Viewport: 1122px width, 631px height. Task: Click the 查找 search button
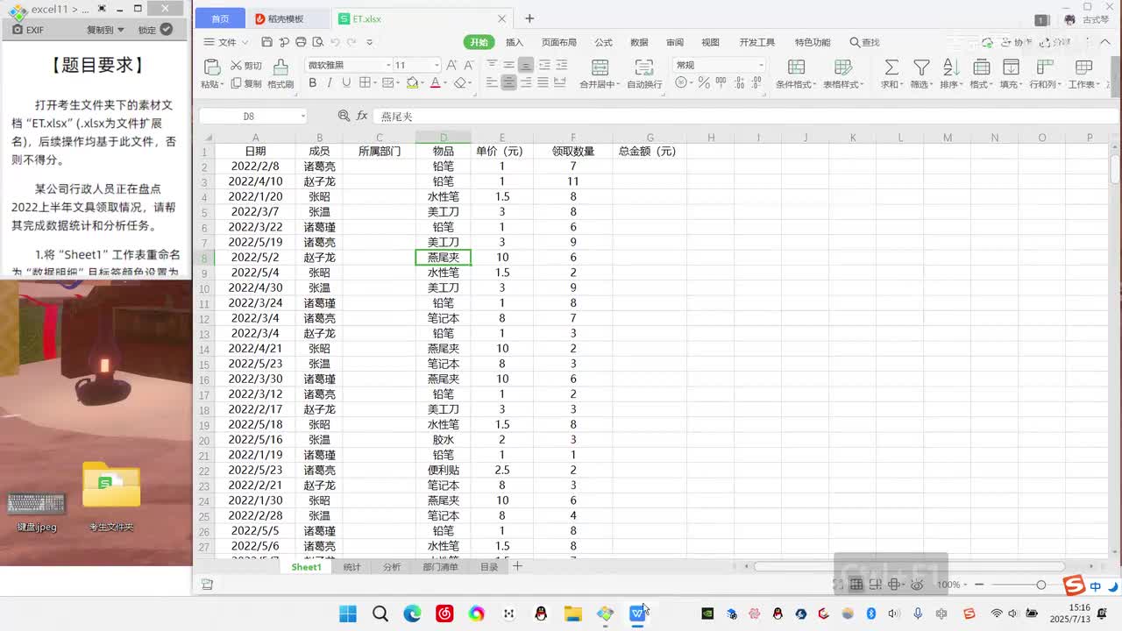[x=864, y=42]
